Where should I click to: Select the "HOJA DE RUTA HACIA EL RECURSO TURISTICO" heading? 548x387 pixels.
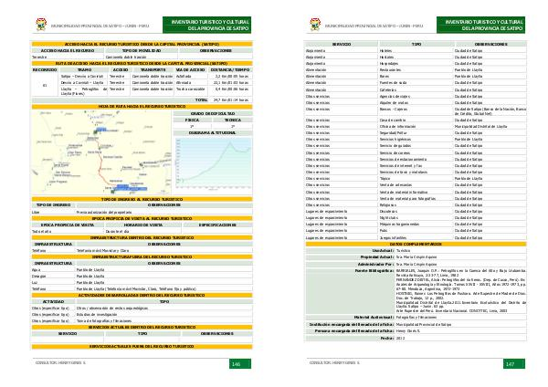142,107
